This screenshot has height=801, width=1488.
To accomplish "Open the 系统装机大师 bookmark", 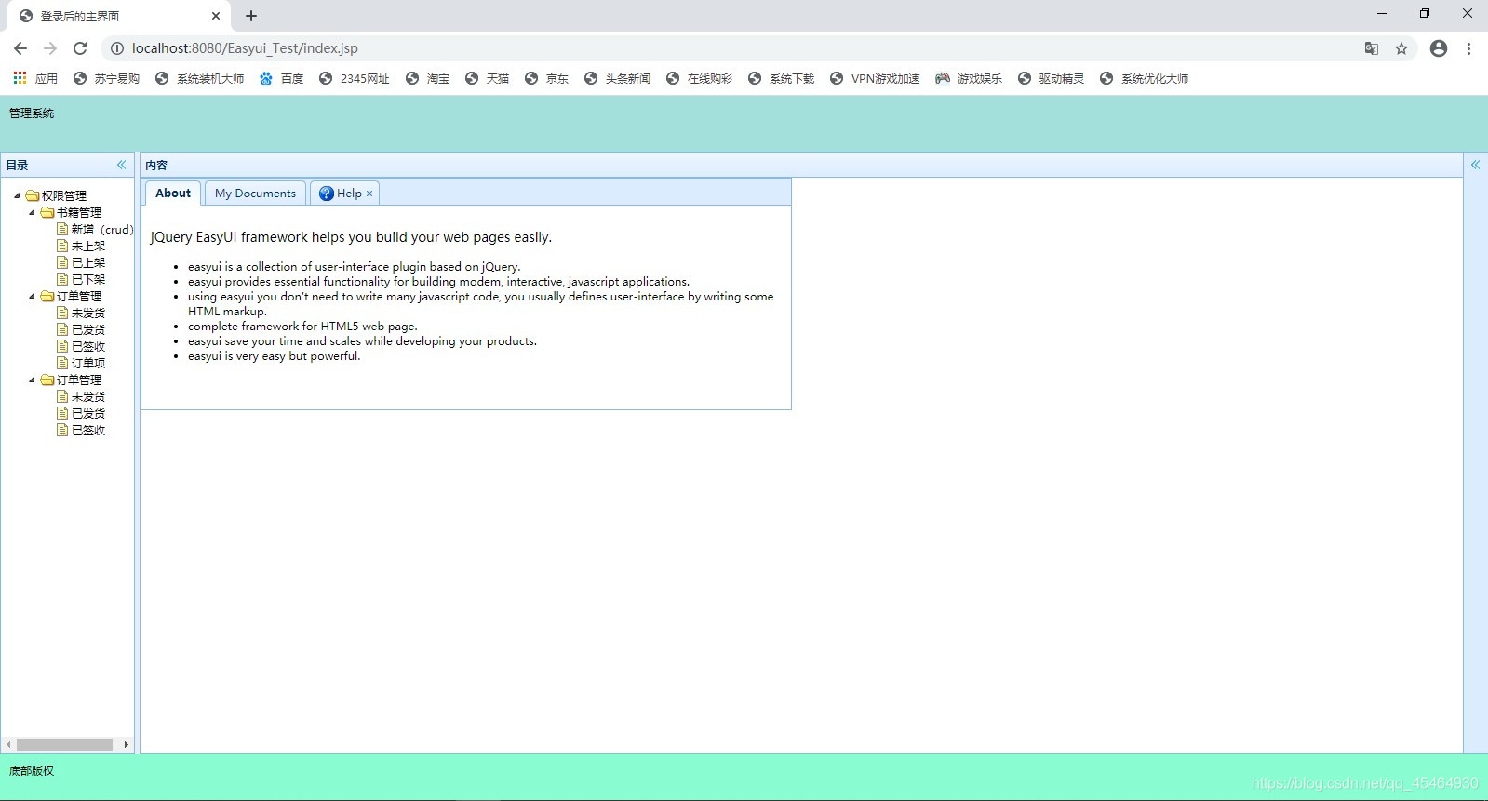I will click(x=199, y=78).
